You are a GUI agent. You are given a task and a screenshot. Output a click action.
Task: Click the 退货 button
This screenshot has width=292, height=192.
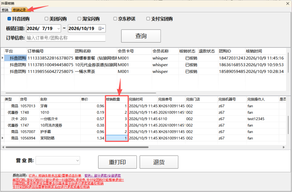point(159,162)
